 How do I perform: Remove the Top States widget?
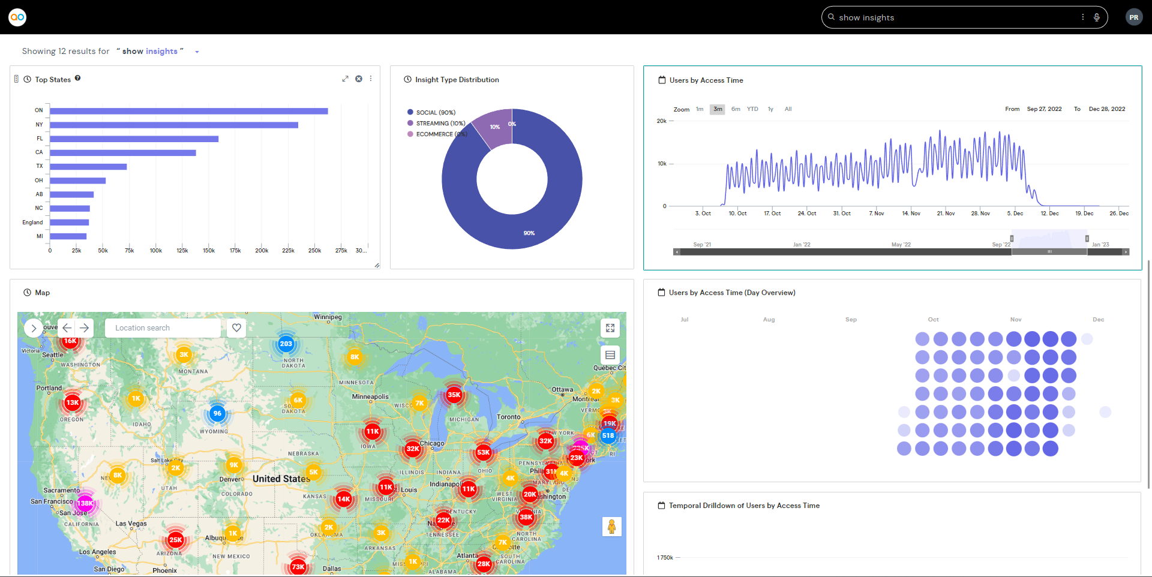[x=359, y=79]
